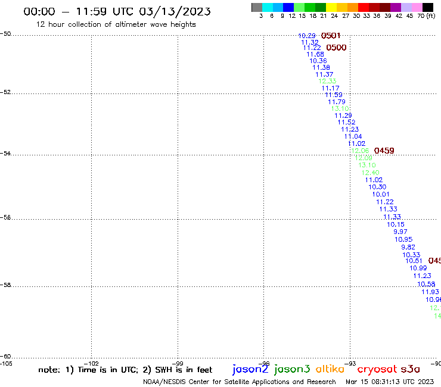
Task: Click the 11.37 measurement
Action: 324,74
